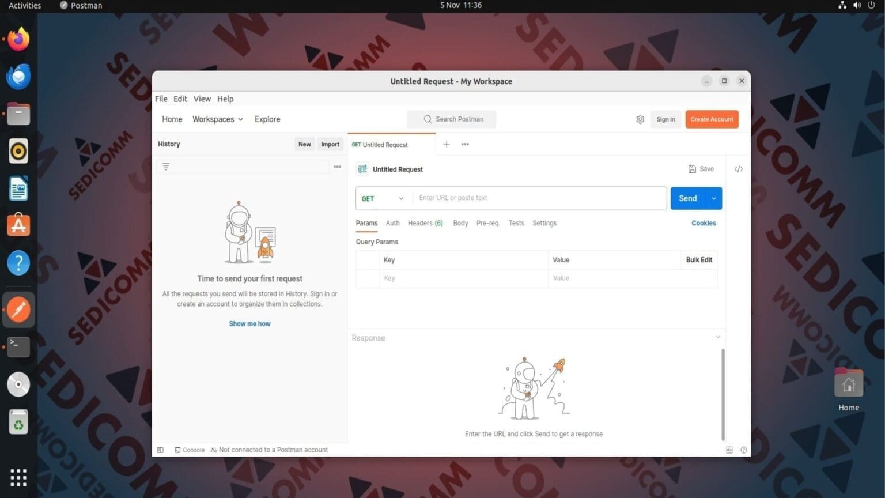Click the blue Send button
The height and width of the screenshot is (498, 885).
pyautogui.click(x=688, y=198)
